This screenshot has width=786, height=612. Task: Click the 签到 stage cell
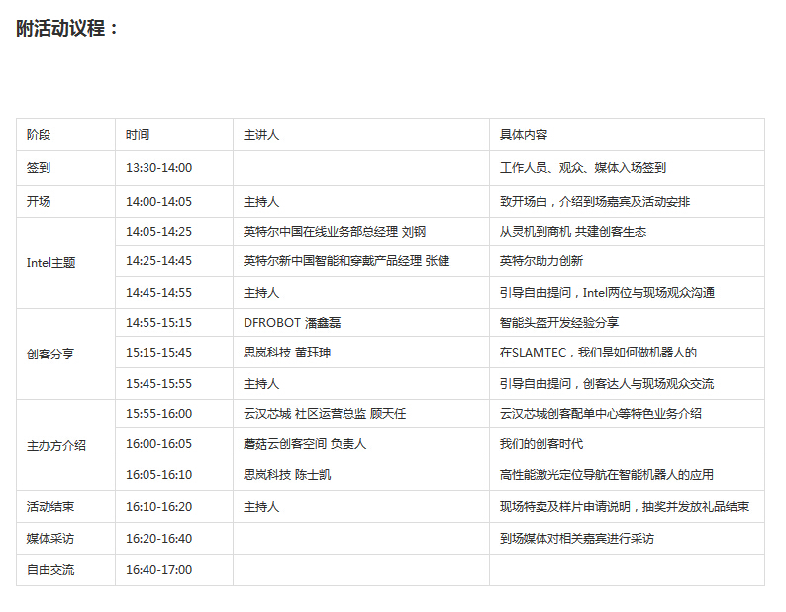click(39, 168)
